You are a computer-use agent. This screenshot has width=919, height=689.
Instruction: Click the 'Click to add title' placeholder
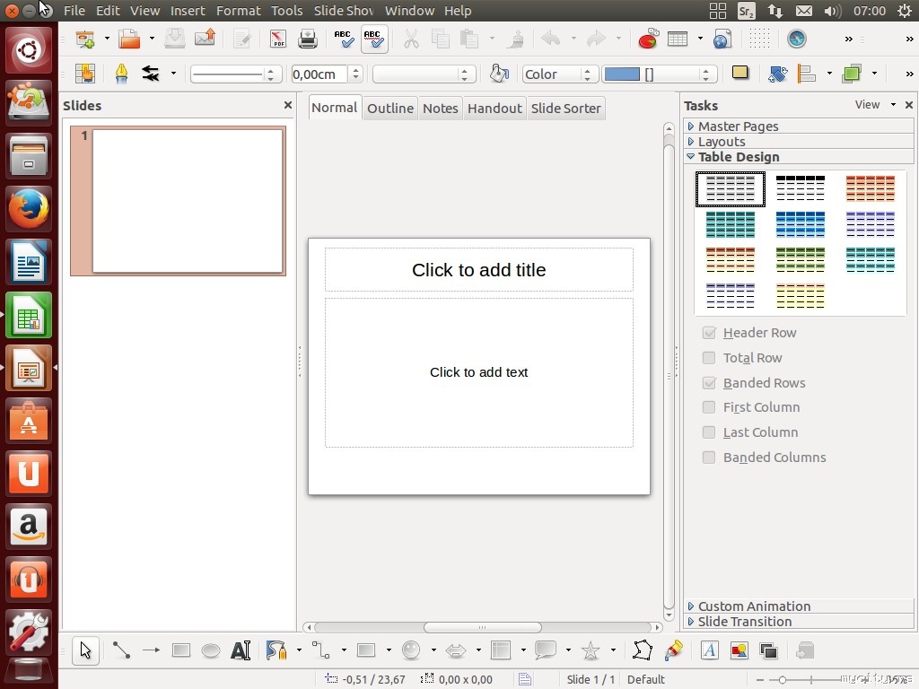[x=478, y=270]
